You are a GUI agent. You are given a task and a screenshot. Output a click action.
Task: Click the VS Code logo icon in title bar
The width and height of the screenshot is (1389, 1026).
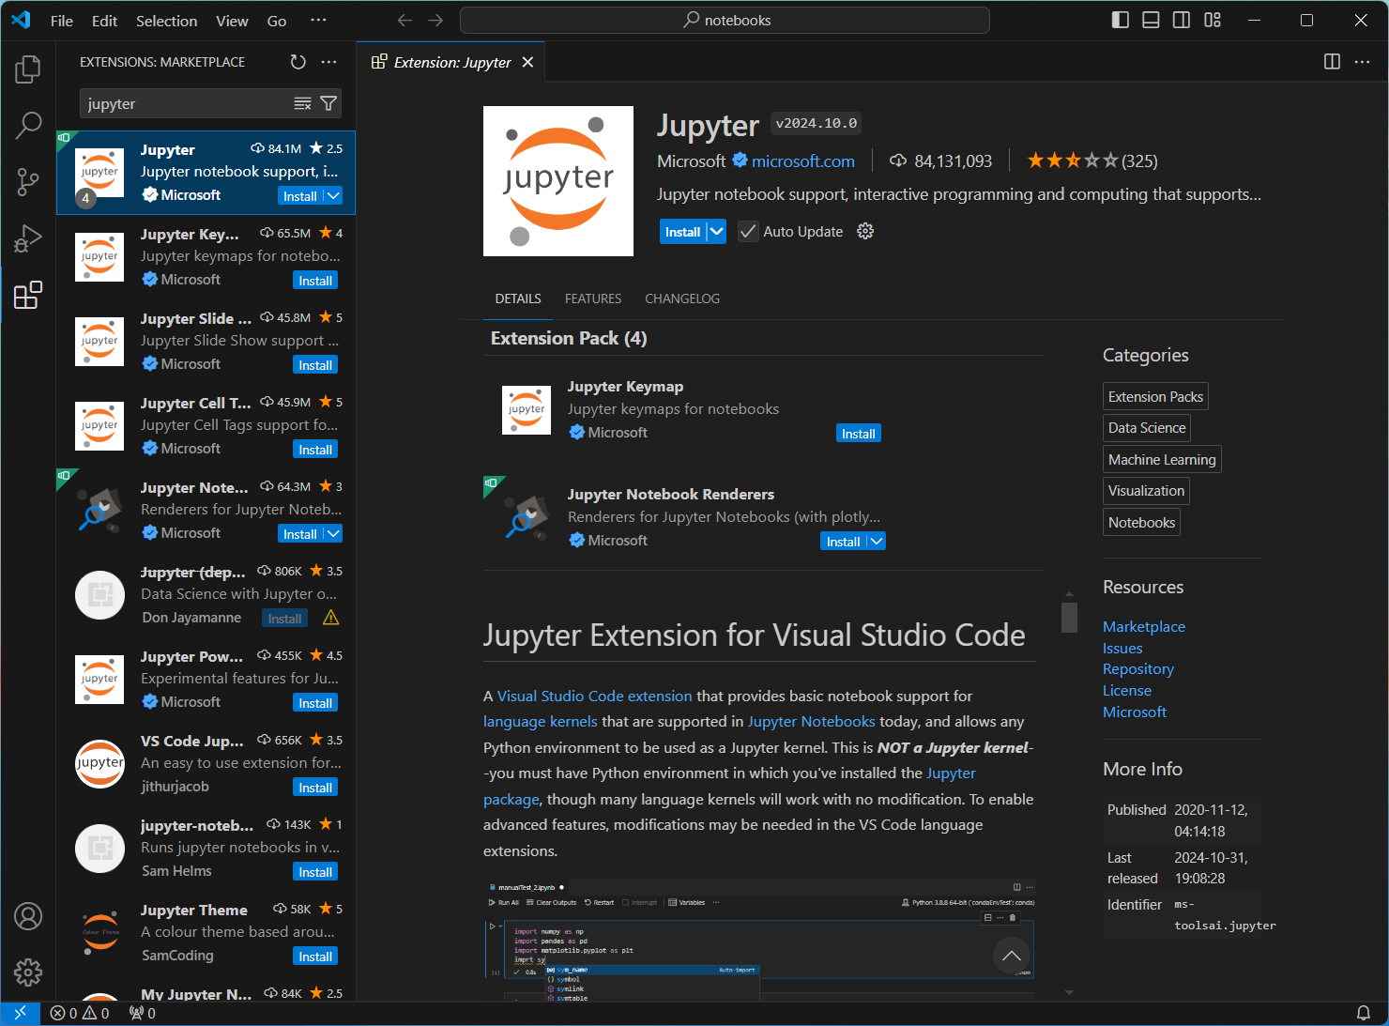pyautogui.click(x=21, y=20)
